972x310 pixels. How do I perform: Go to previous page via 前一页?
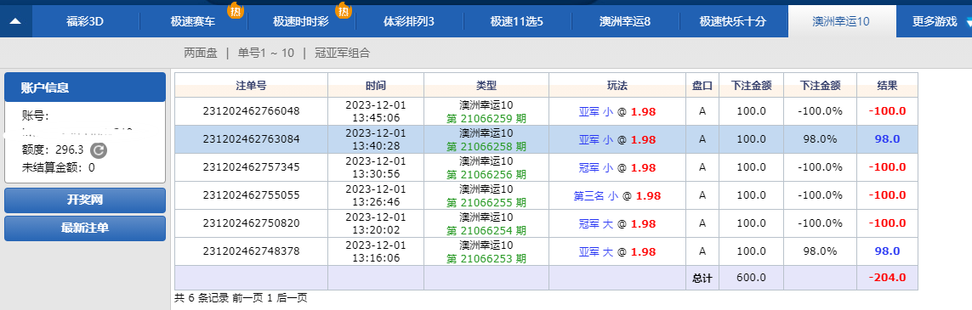[248, 298]
